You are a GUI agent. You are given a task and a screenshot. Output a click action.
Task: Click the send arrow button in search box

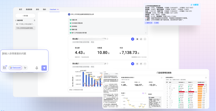point(44,68)
